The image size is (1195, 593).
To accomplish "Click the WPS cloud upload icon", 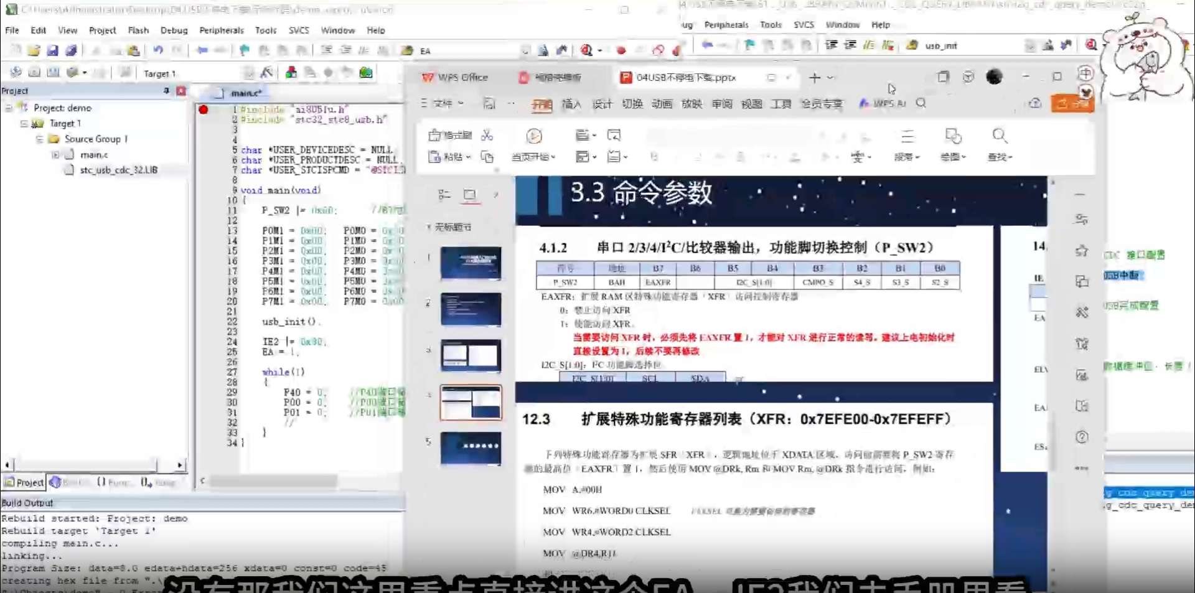I will click(1035, 103).
